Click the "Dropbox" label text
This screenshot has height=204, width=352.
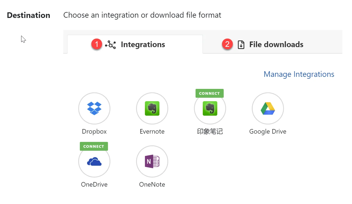(94, 131)
